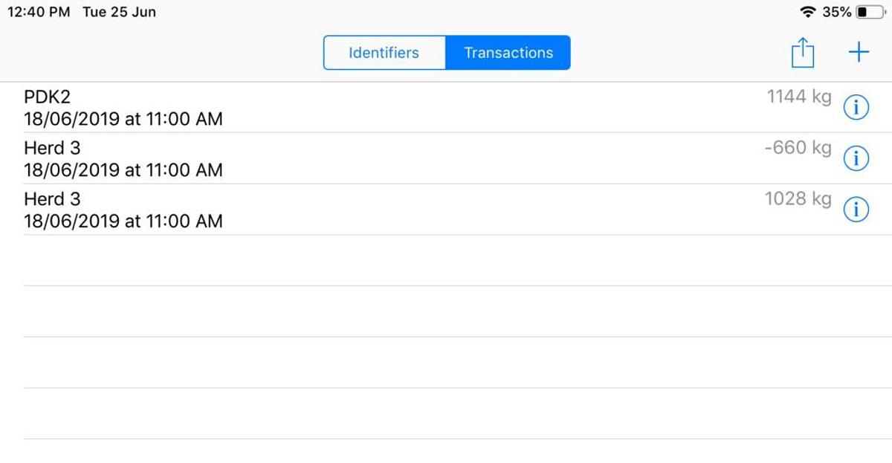Click the date line under PDK2

(x=123, y=119)
